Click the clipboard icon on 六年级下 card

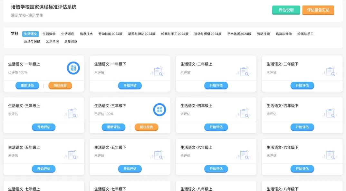tap(330, 155)
